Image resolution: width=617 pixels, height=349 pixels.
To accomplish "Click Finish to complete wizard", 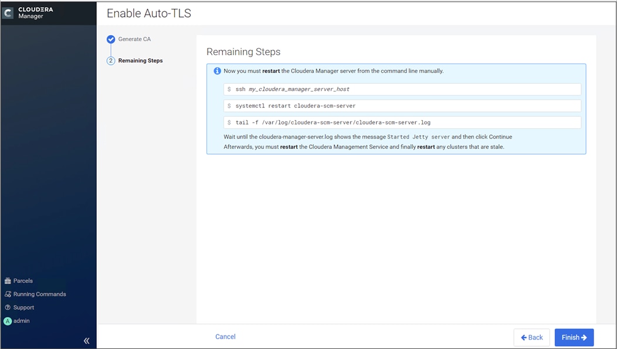I will pyautogui.click(x=574, y=338).
